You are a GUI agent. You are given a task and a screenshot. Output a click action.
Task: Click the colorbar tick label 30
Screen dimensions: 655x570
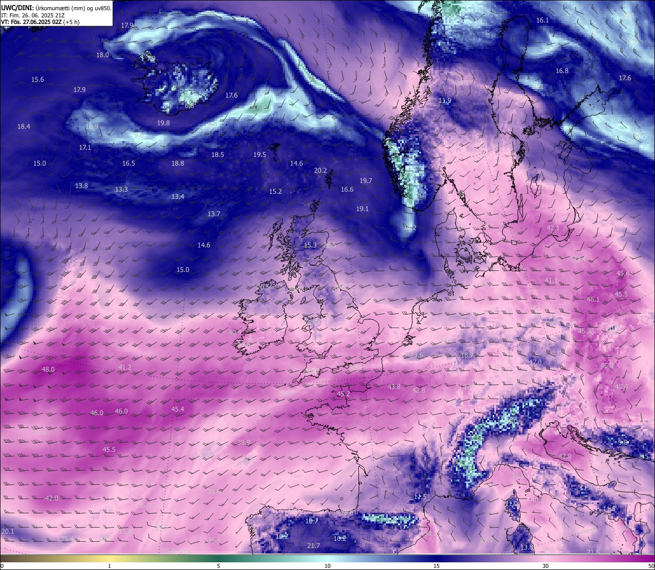click(545, 566)
